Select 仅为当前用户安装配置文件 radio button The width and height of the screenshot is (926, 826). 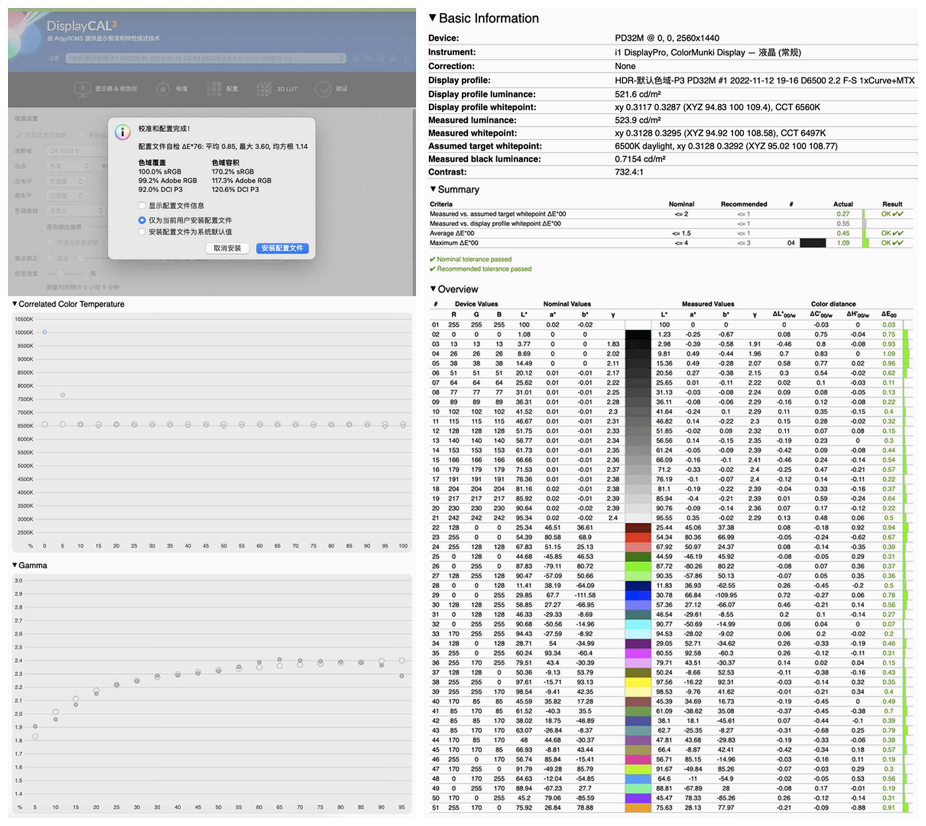click(x=142, y=220)
